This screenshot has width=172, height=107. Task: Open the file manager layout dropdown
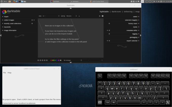pos(73,60)
